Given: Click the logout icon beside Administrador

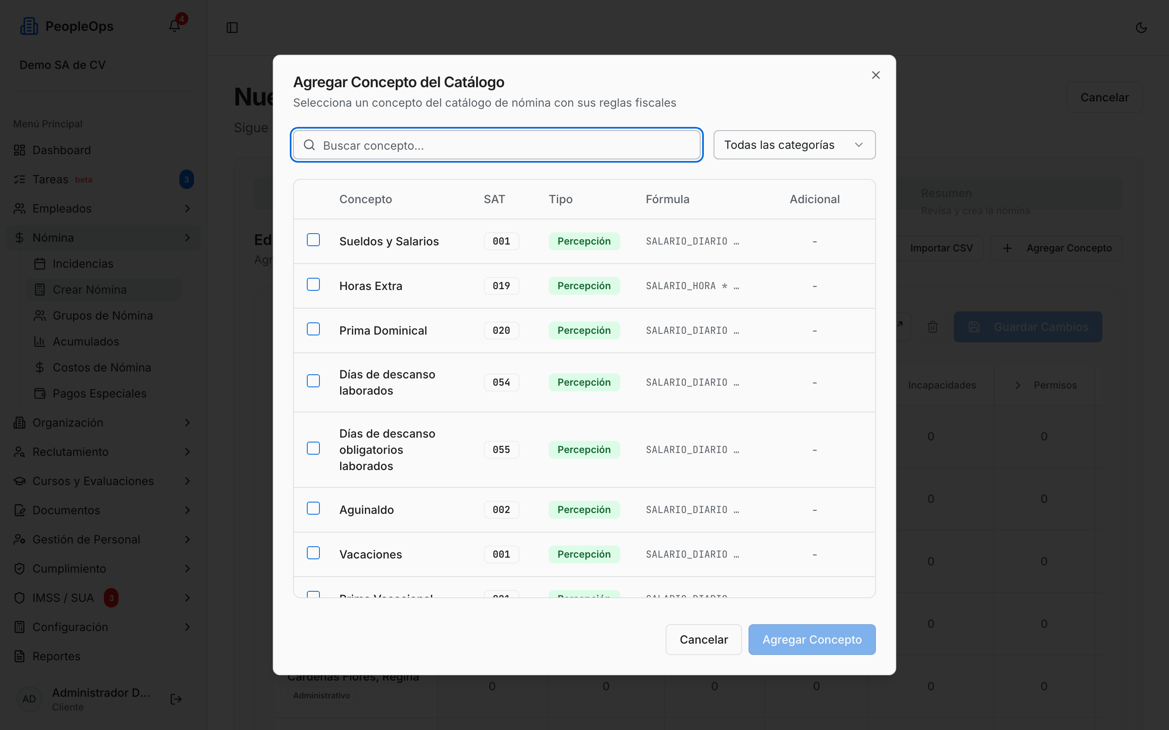Looking at the screenshot, I should pyautogui.click(x=176, y=699).
